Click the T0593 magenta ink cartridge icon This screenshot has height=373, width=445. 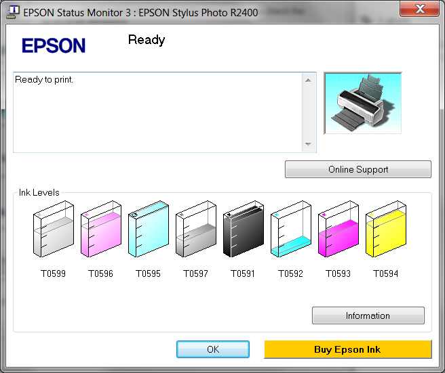(338, 229)
